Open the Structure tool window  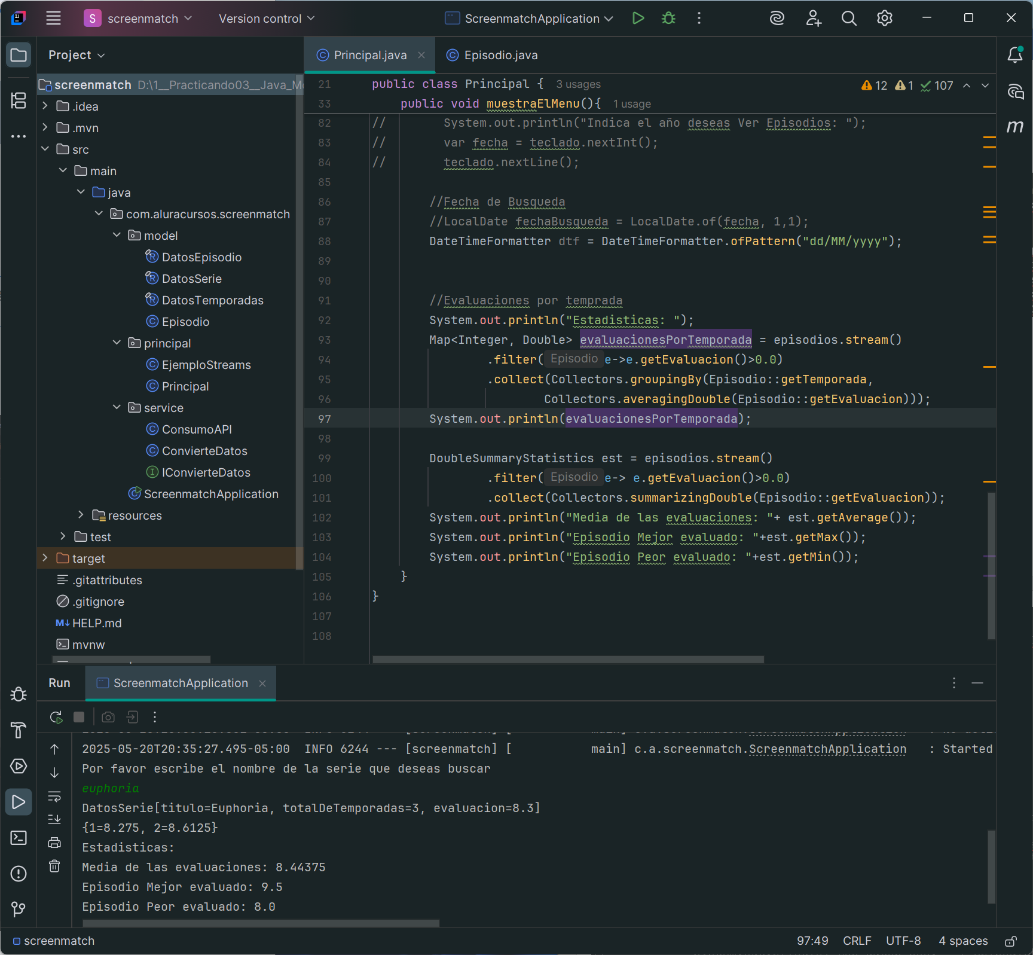coord(19,100)
